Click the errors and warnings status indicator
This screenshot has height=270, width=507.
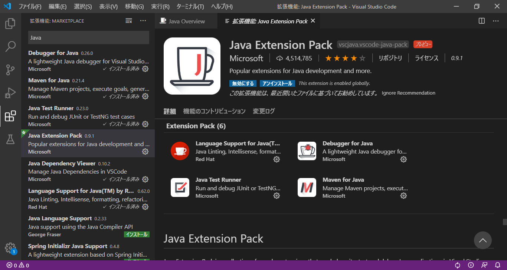(x=18, y=266)
